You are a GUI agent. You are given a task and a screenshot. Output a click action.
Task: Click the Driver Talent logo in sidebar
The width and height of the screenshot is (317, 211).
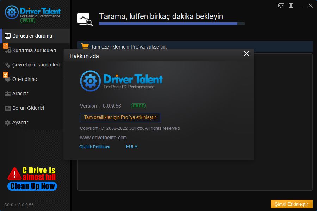[32, 12]
